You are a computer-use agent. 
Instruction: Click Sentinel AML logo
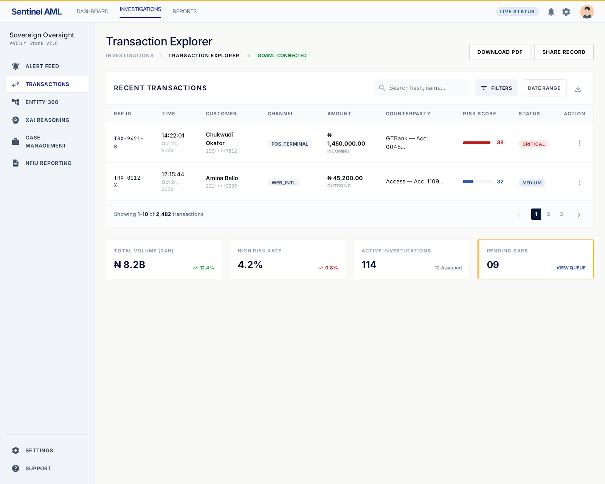[x=36, y=12]
